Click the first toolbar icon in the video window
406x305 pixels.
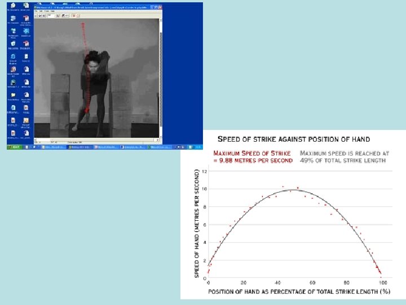(x=36, y=16)
